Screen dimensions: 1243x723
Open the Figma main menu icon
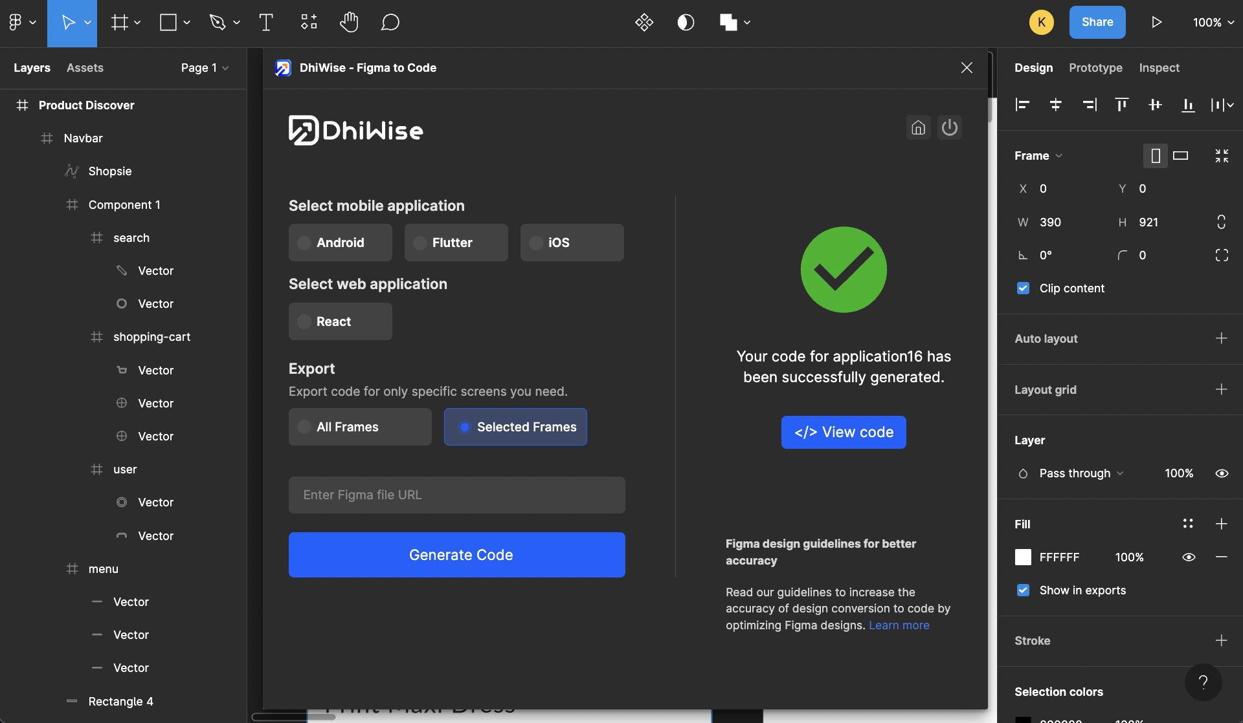[16, 23]
